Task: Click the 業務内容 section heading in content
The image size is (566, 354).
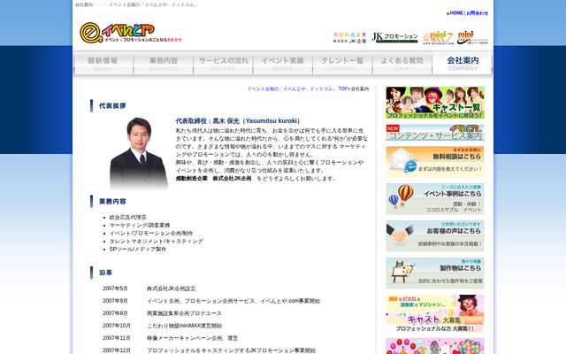Action: tap(112, 201)
